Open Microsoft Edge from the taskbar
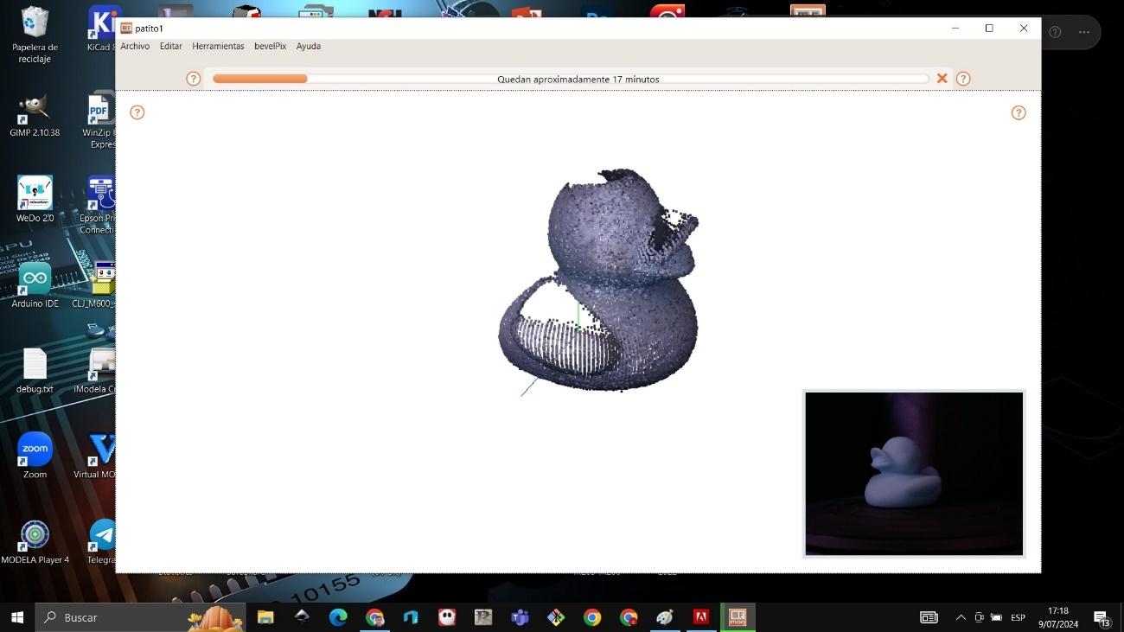 338,617
